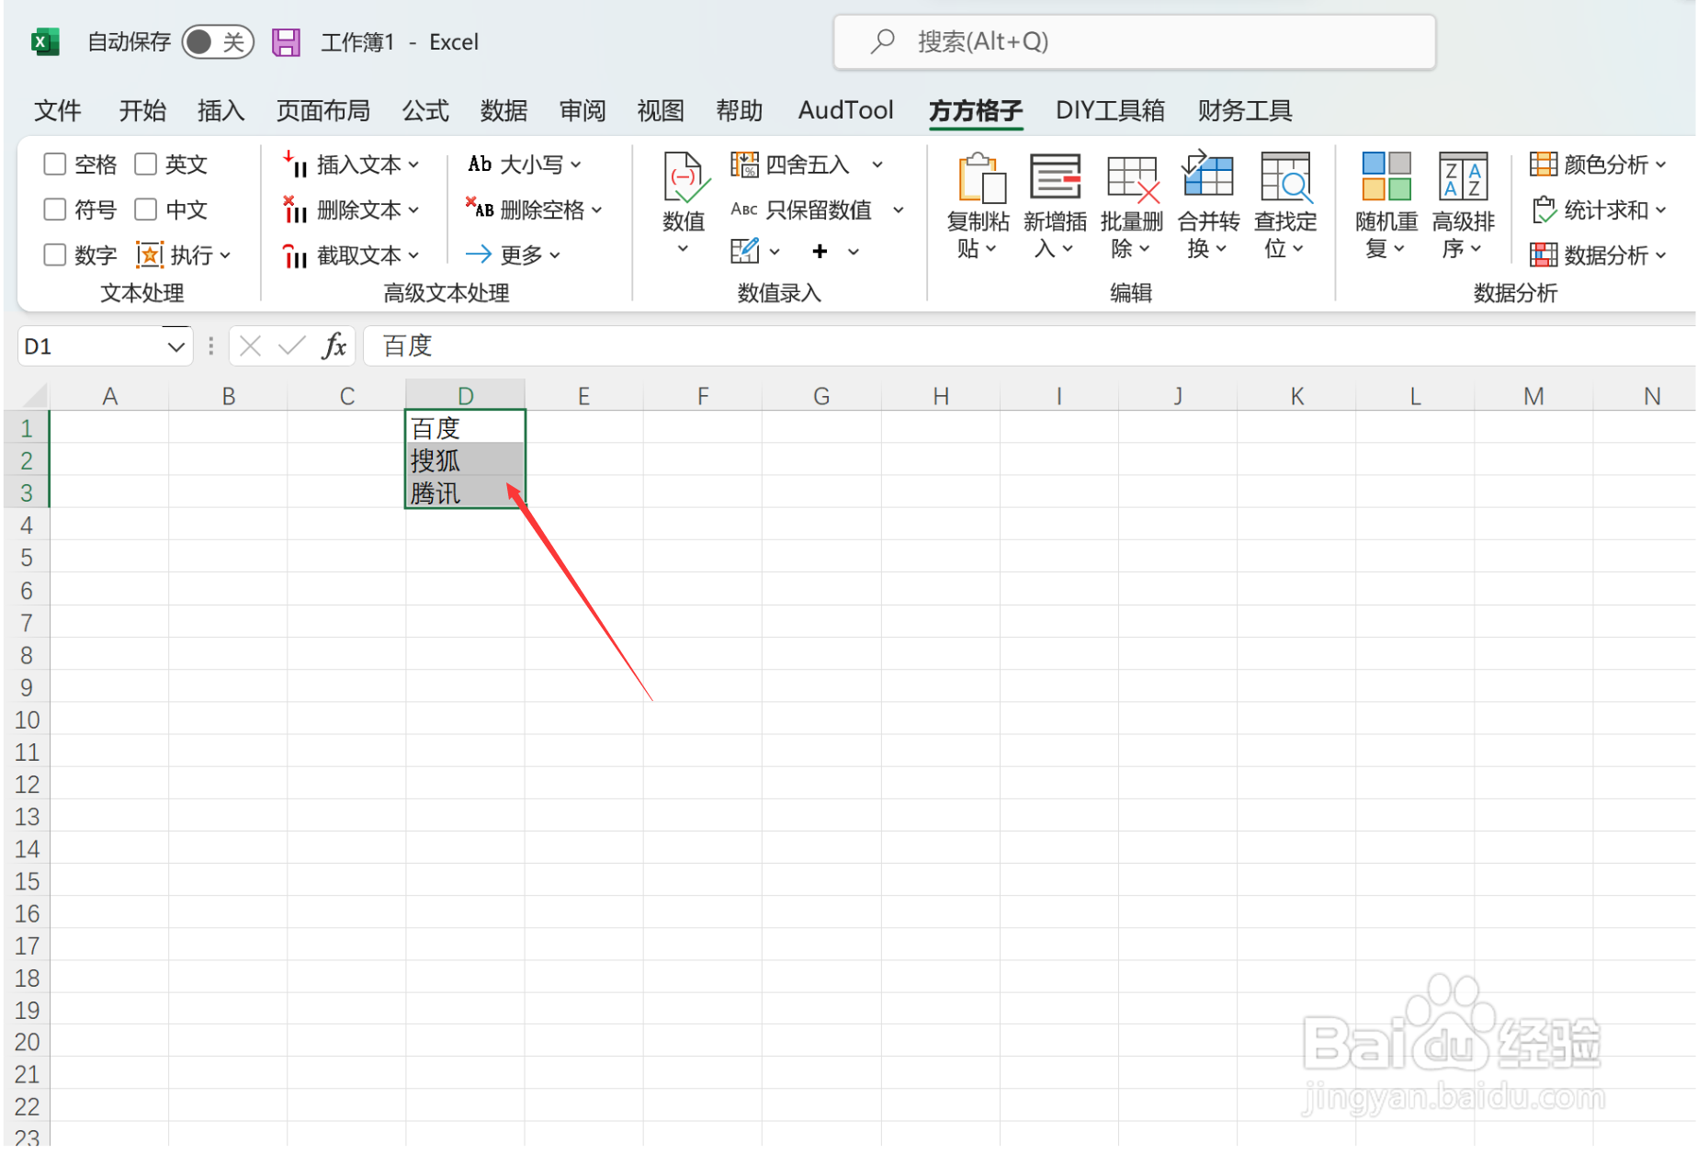Viewport: 1697px width, 1154px height.
Task: Click the Name Box showing D1
Action: (x=90, y=346)
